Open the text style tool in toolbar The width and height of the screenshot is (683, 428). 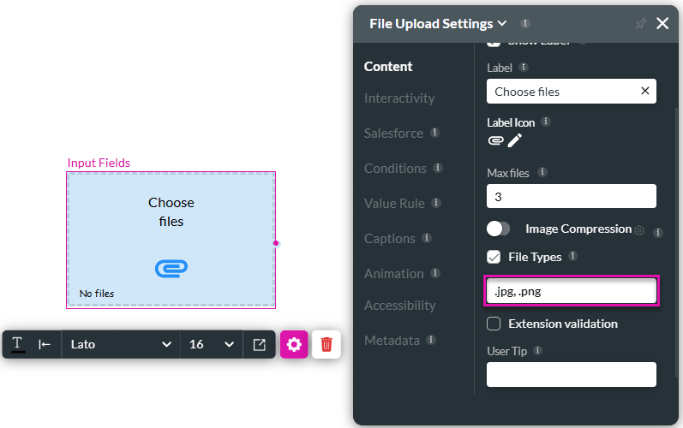18,344
